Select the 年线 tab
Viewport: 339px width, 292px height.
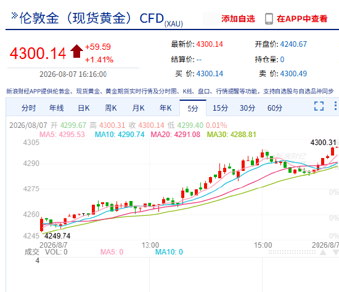[x=57, y=108]
